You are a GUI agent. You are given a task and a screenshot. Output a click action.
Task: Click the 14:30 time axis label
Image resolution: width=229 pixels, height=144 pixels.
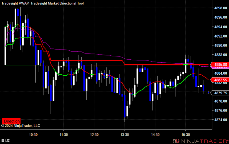[155, 135]
